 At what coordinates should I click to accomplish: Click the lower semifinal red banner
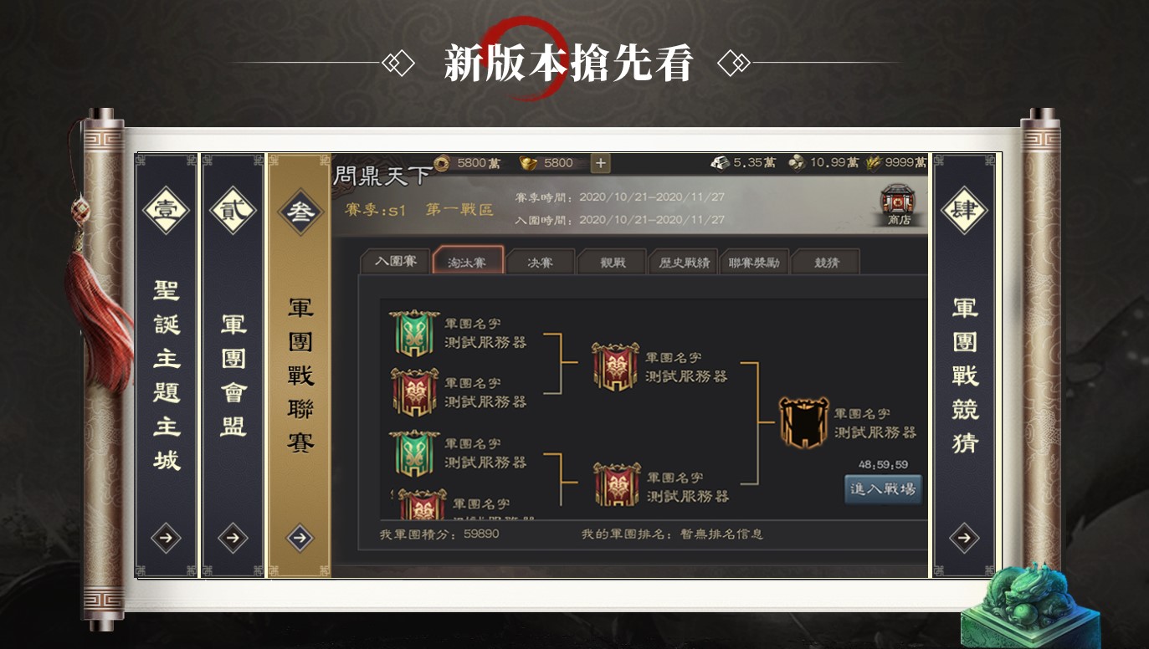(617, 484)
